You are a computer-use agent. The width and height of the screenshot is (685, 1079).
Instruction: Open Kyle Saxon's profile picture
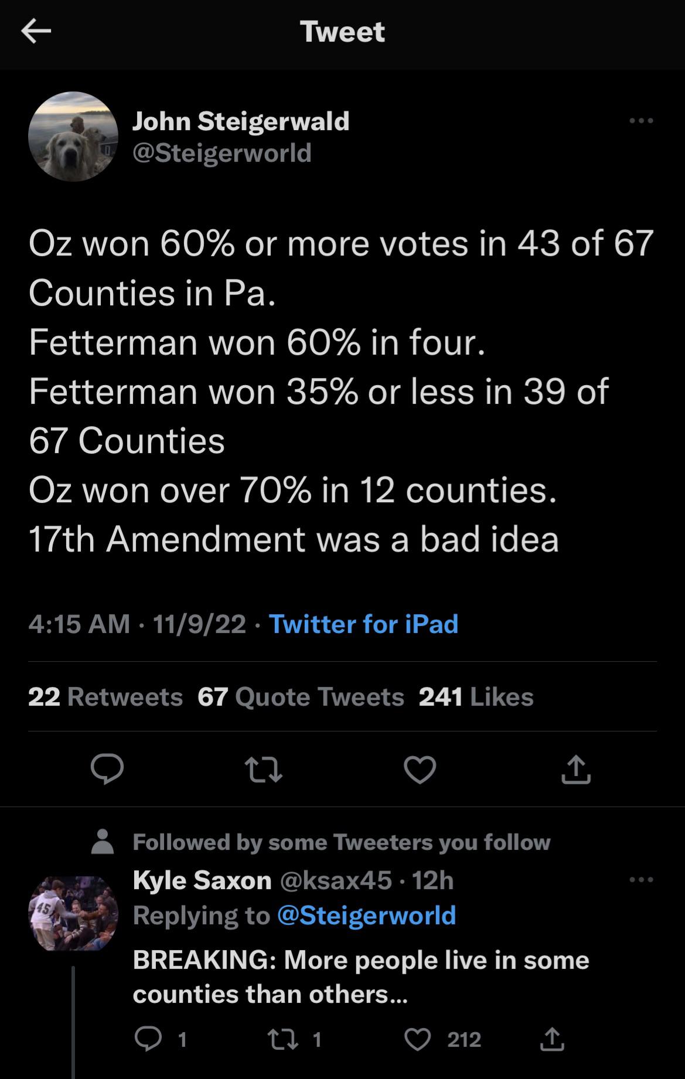pyautogui.click(x=73, y=913)
